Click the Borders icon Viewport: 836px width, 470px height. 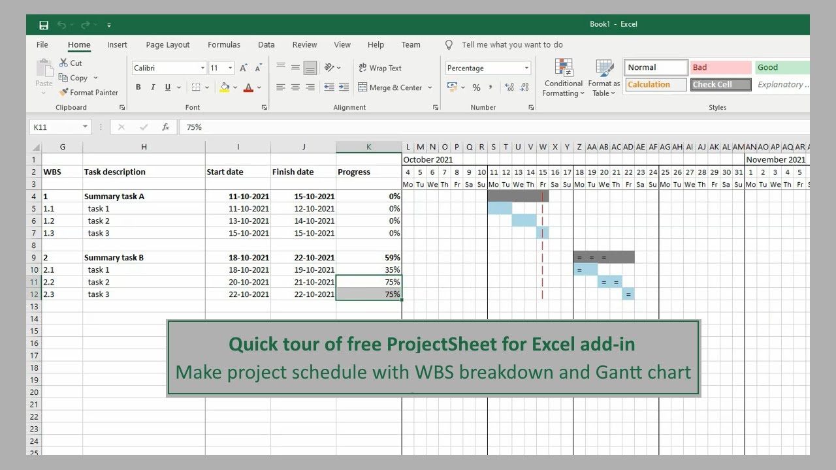pyautogui.click(x=196, y=87)
